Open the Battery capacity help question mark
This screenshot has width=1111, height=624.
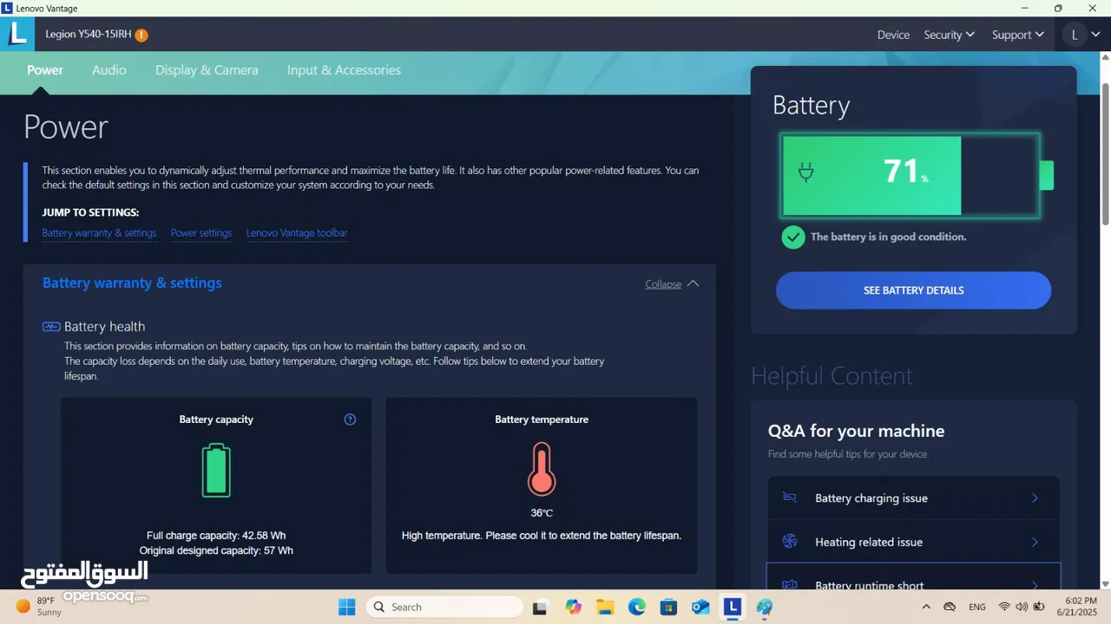click(350, 419)
